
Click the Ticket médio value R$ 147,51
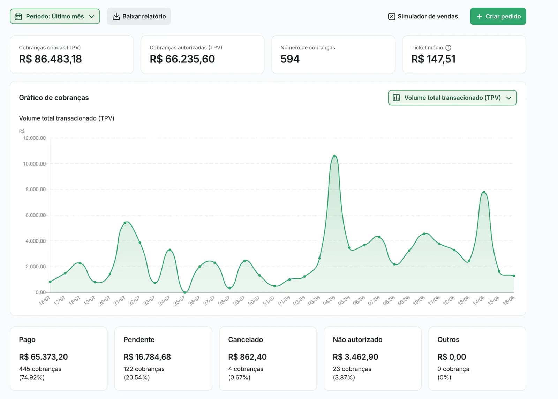433,59
